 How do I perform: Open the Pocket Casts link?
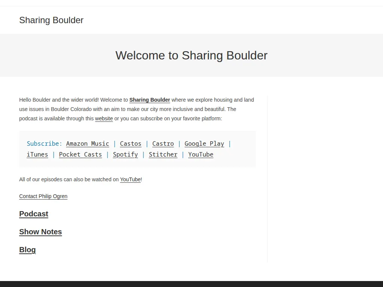(80, 154)
